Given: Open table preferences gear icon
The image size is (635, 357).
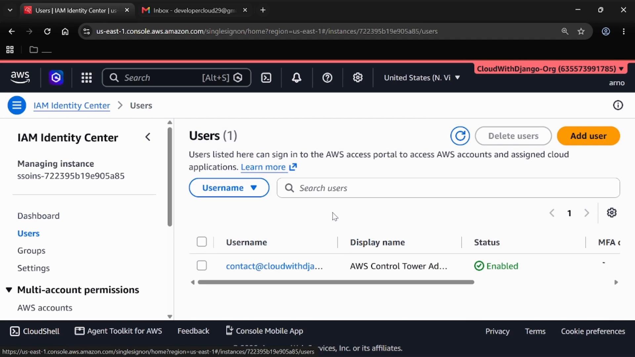Looking at the screenshot, I should tap(612, 213).
